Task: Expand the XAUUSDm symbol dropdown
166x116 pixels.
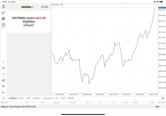Action: point(27,7)
